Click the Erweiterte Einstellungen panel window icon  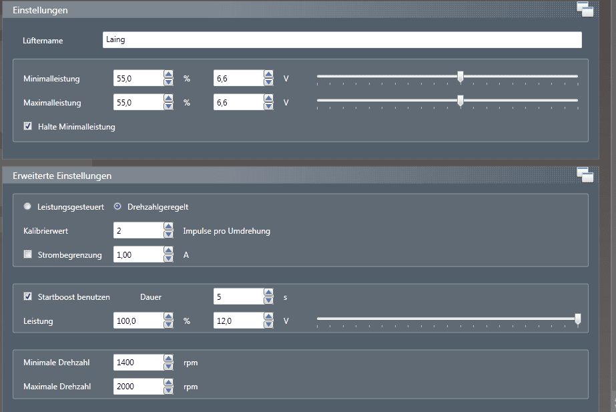[585, 175]
